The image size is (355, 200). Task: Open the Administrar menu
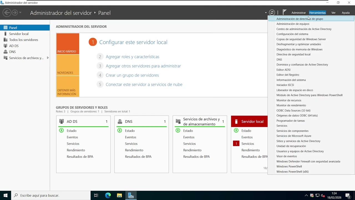tap(298, 12)
